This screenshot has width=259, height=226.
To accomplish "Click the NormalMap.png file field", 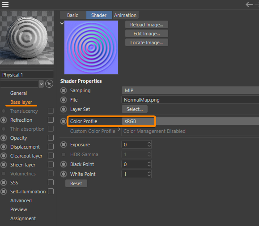I will coord(190,100).
